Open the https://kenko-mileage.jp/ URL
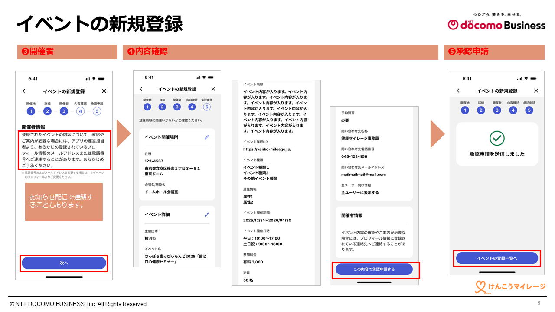Screen dimensions: 555x312 click(x=268, y=149)
